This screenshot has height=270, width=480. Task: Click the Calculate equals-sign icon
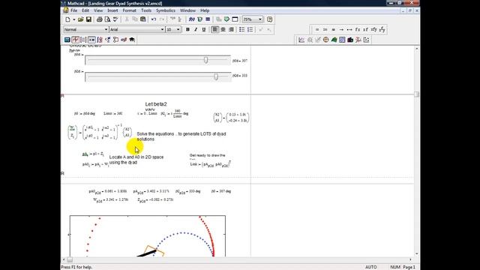[208, 19]
